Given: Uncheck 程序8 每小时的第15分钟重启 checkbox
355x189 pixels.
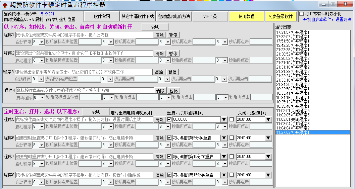Looking at the screenshot, I should tap(169, 175).
